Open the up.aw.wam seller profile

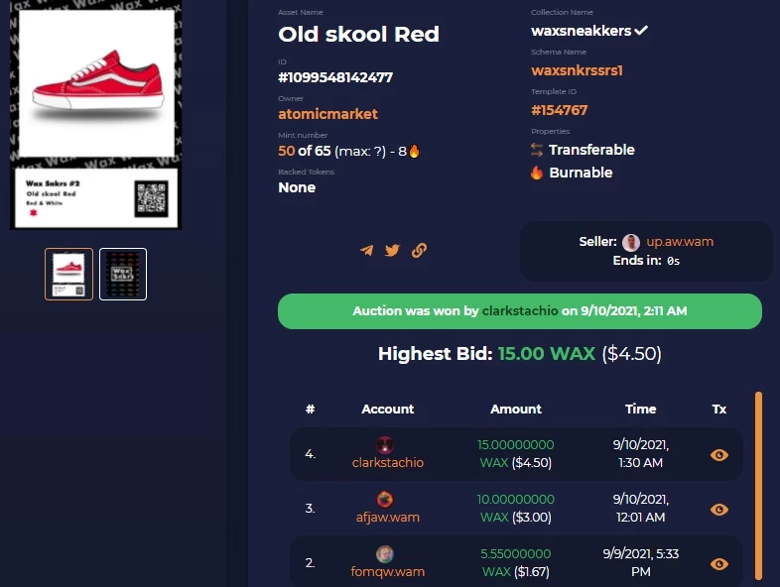coord(680,242)
